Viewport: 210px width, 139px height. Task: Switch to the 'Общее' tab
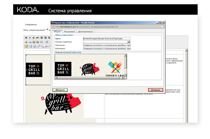click(x=57, y=32)
